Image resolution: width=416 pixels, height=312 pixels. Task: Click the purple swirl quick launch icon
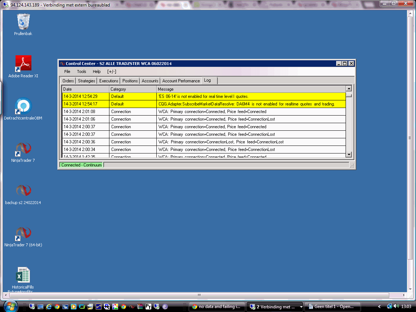pyautogui.click(x=165, y=307)
